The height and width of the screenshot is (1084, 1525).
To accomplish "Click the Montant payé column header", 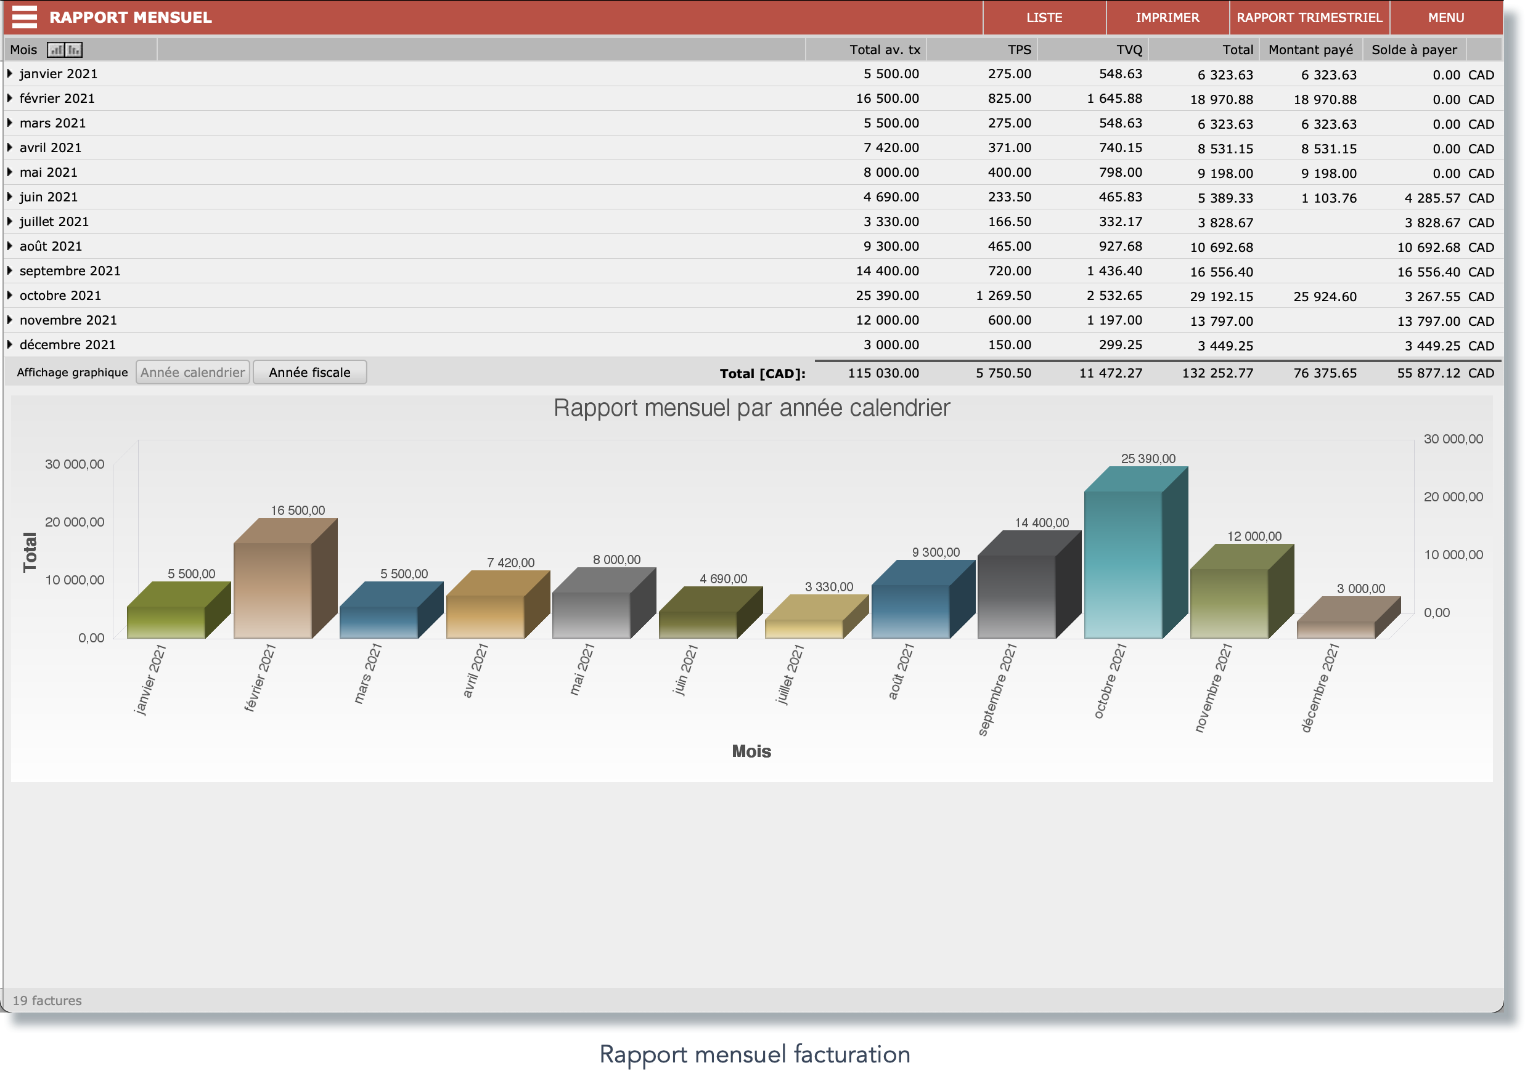I will tap(1310, 50).
